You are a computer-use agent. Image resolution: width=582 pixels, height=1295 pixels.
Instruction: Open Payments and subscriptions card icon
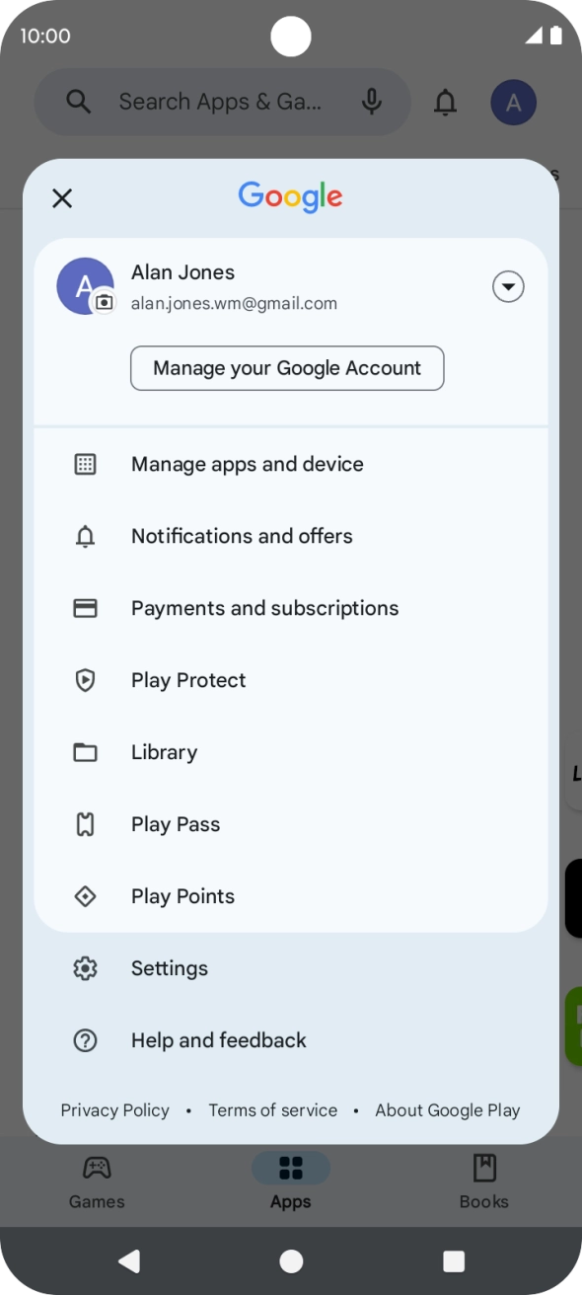tap(86, 608)
